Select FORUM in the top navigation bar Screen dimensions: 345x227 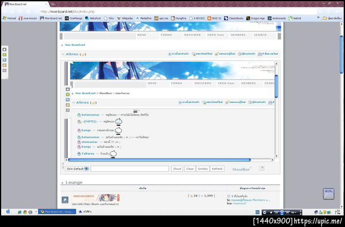click(166, 35)
